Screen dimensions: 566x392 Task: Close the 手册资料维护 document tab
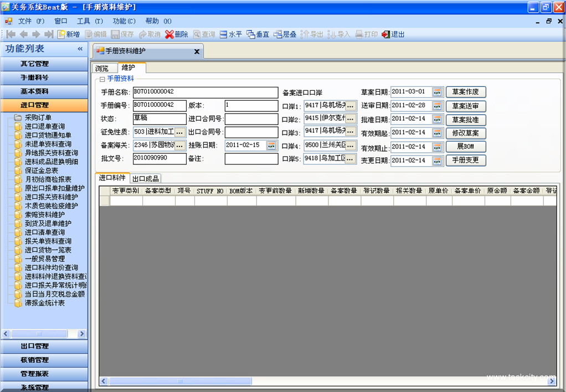(197, 51)
